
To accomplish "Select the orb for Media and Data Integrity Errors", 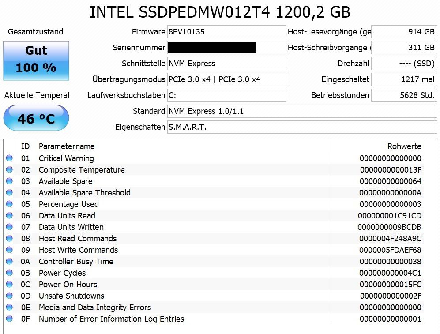I will coord(9,308).
